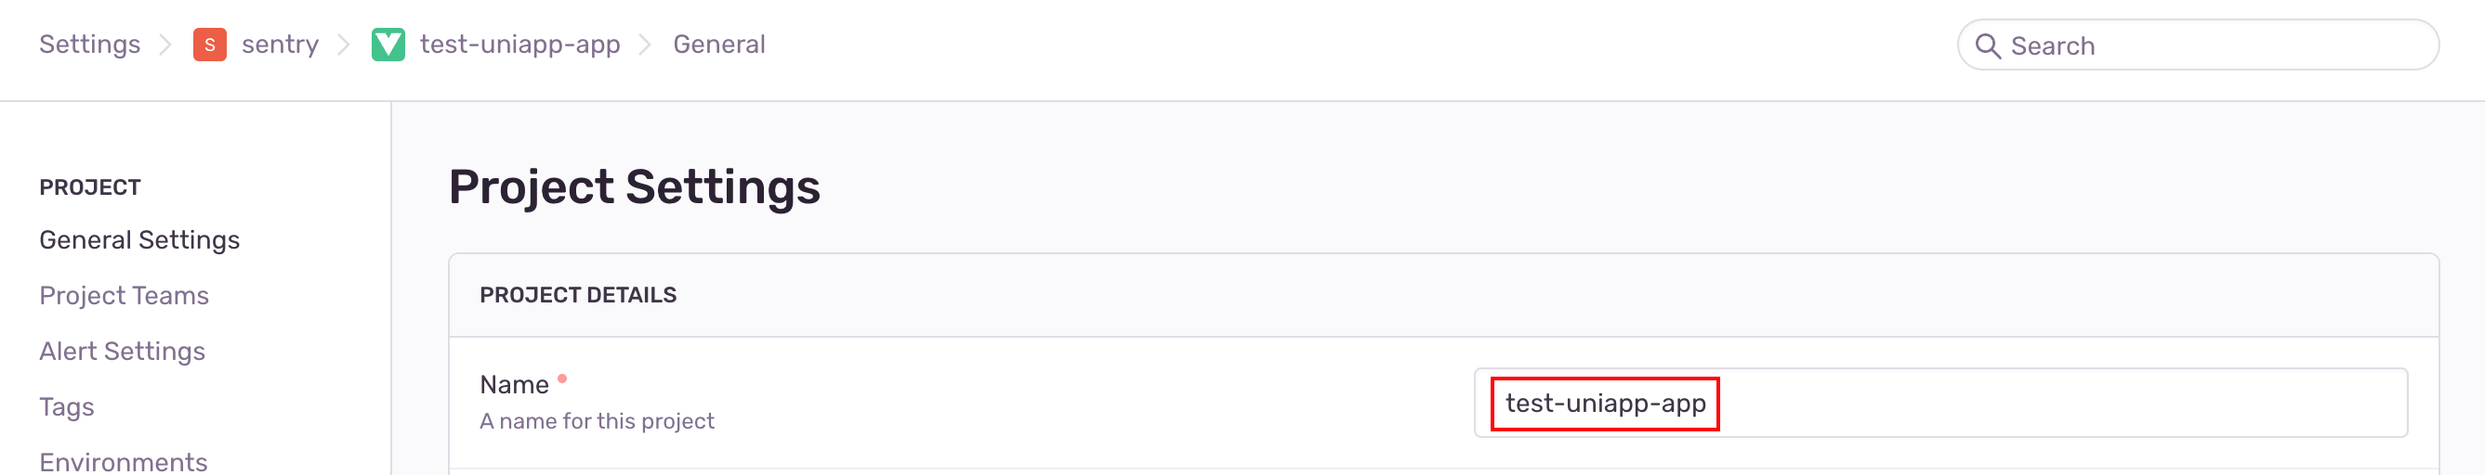The image size is (2485, 475).
Task: Click the Settings breadcrumb link
Action: (x=90, y=45)
